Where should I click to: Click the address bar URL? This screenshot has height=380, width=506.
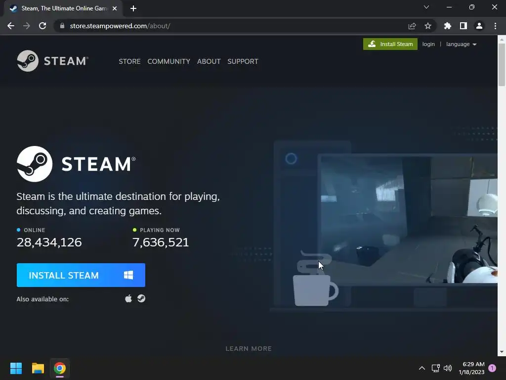pyautogui.click(x=120, y=26)
